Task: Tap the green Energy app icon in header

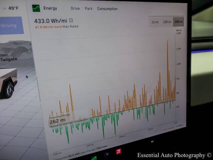Action: (36, 8)
